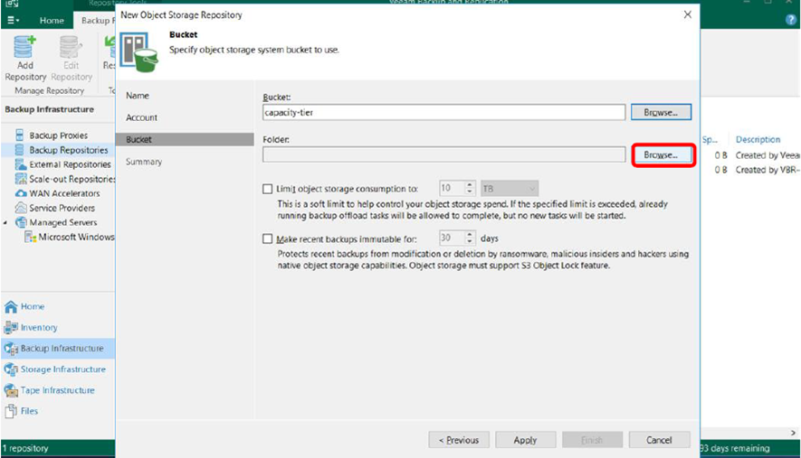Go to the Summary wizard step
Image resolution: width=801 pixels, height=458 pixels.
[x=144, y=162]
